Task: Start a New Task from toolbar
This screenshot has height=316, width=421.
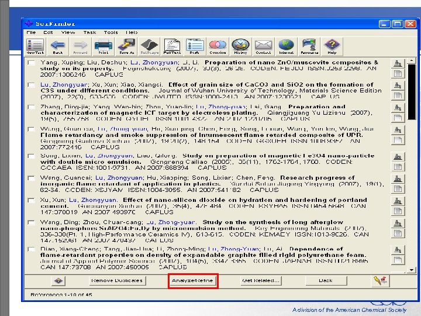Action: pos(35,46)
